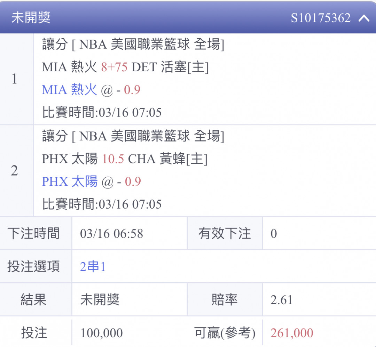
Task: Select the blue MIA 熱火 pick link
Action: click(69, 90)
